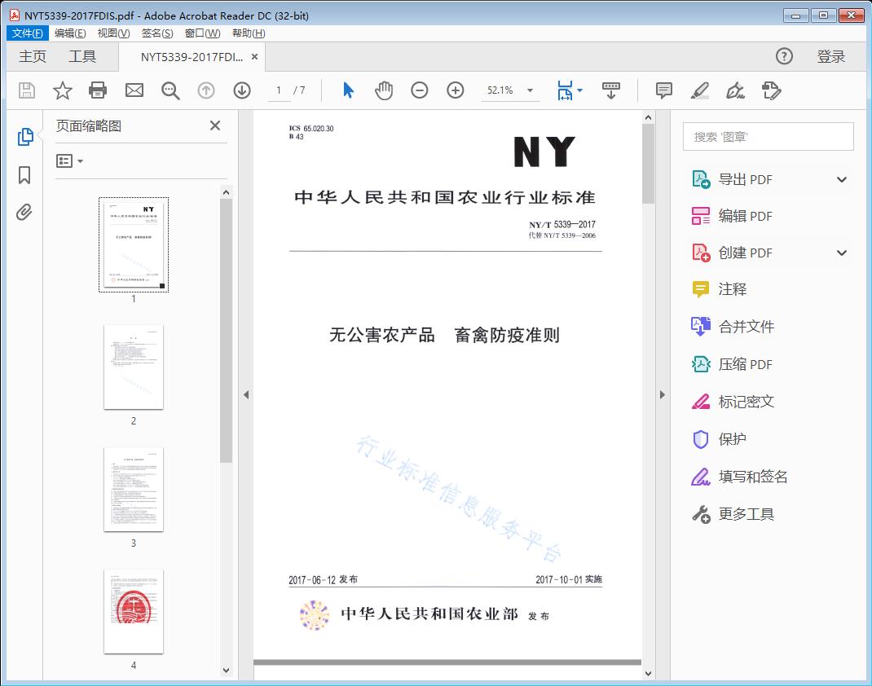Viewport: 872px width, 686px height.
Task: Select the page 2 thumbnail
Action: [133, 367]
